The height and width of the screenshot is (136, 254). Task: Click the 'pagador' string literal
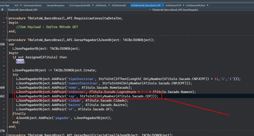tap(62, 118)
